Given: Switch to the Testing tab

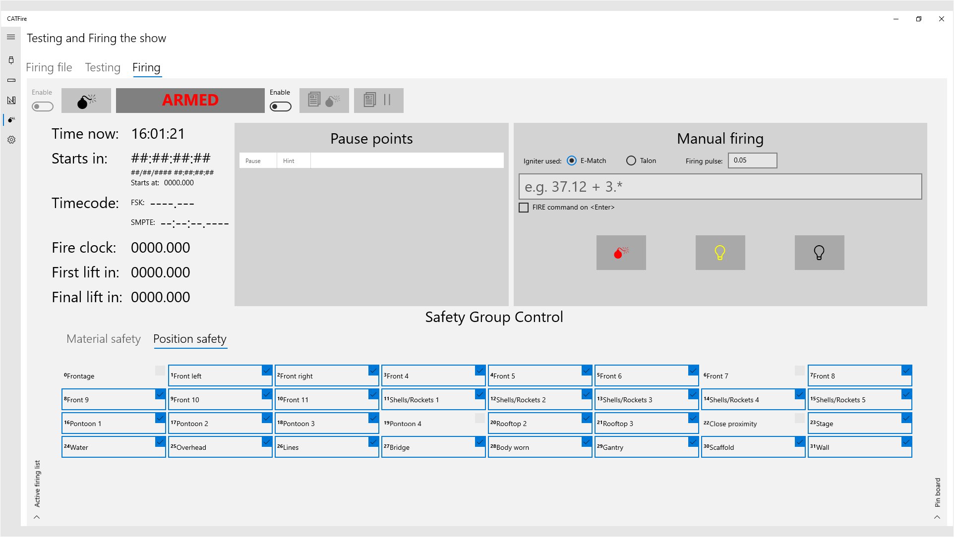Looking at the screenshot, I should 103,67.
